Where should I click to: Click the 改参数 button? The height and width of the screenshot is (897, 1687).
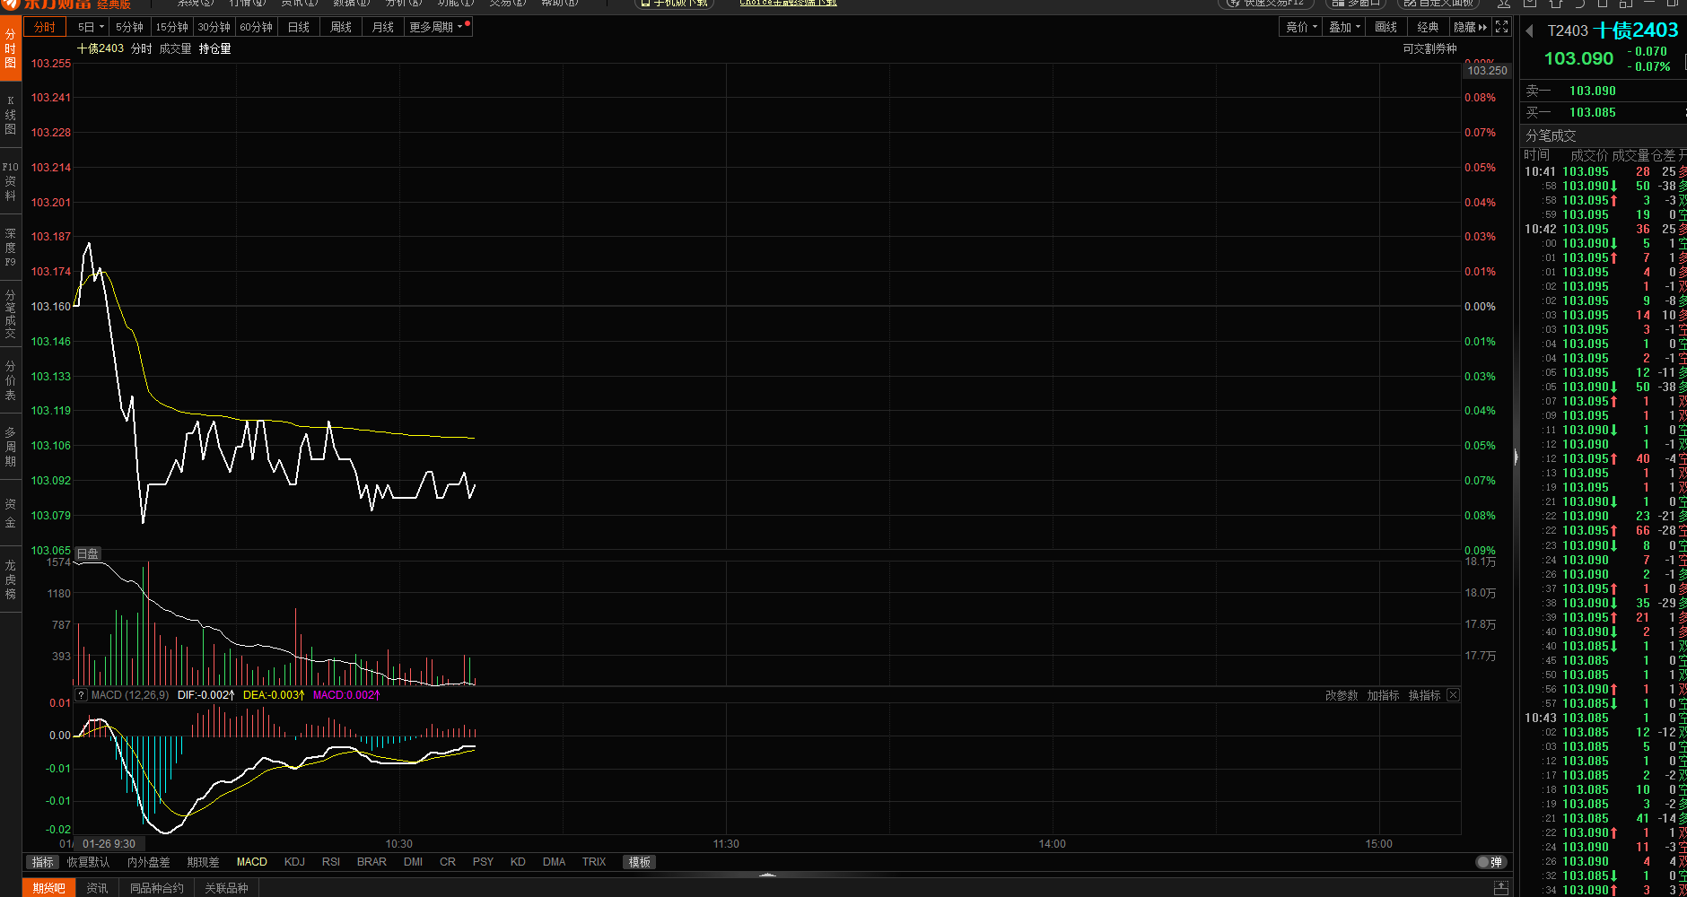[1342, 695]
